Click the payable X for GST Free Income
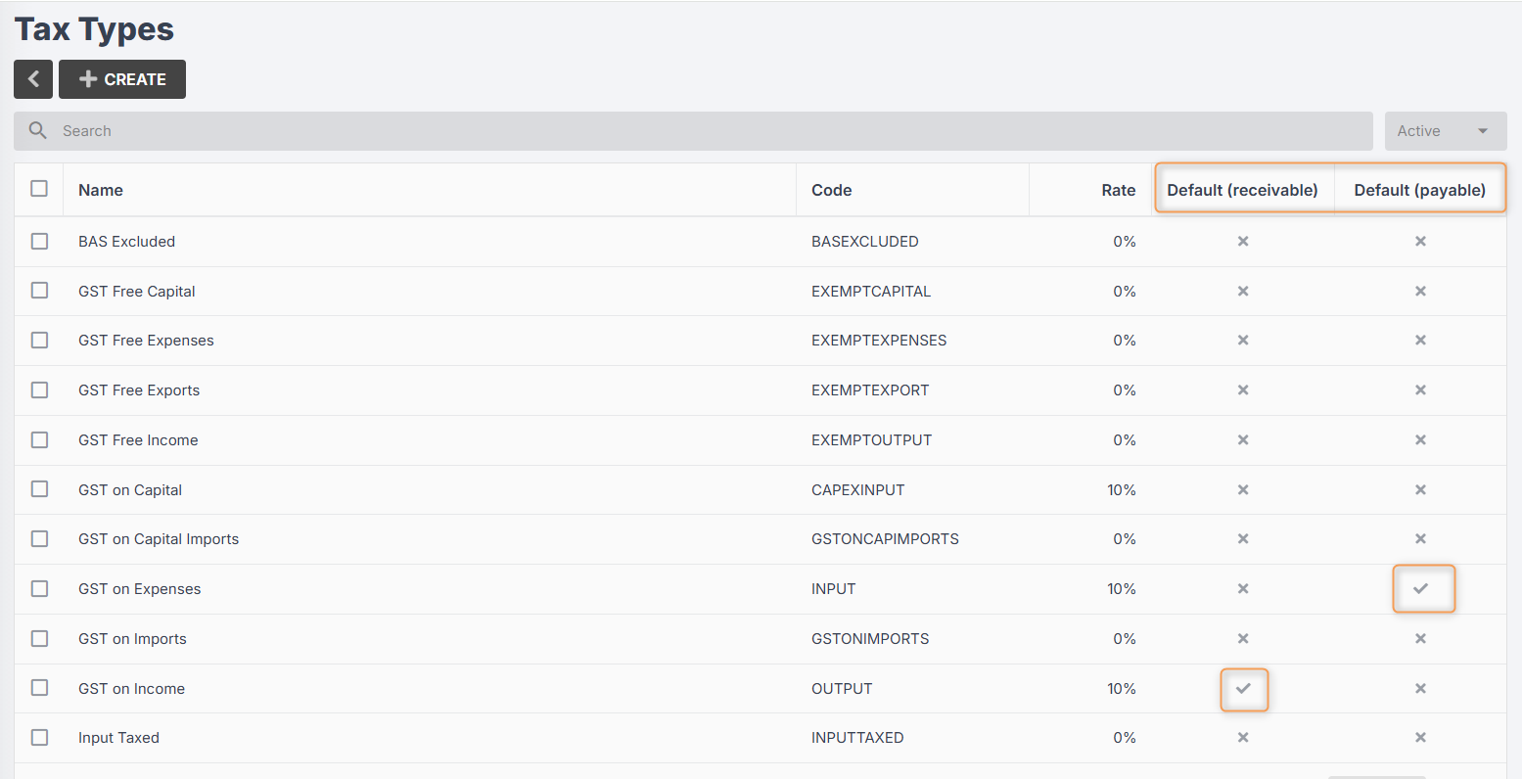The image size is (1522, 779). [x=1420, y=439]
